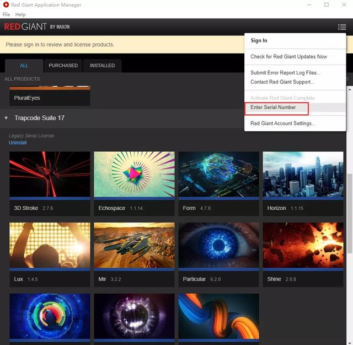Collapse the Trapcode Suite 17 section
Viewport: 353px width, 345px height.
point(6,118)
